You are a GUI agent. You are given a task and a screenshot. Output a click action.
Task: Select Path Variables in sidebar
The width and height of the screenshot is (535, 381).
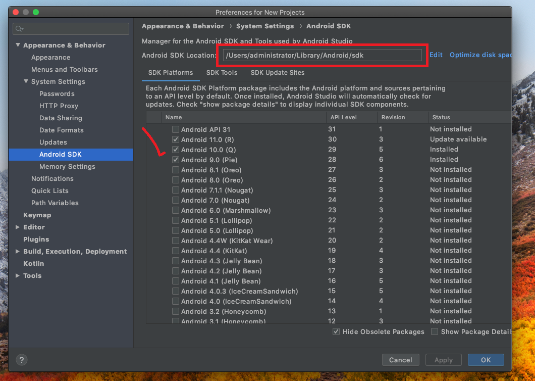tap(55, 203)
